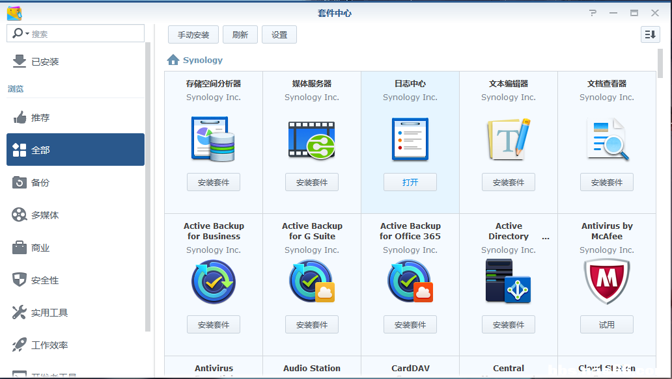Screen dimensions: 672x379
Task: Click the help question mark icon
Action: pos(593,13)
